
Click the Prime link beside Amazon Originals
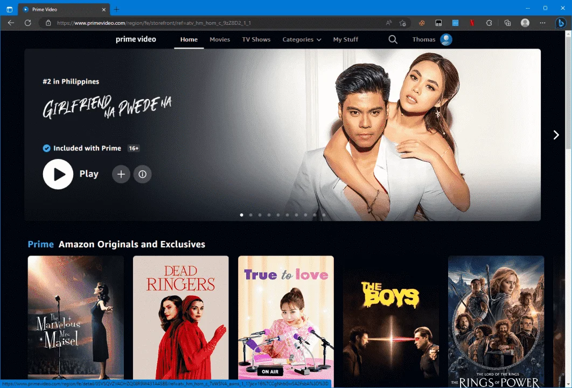click(40, 244)
